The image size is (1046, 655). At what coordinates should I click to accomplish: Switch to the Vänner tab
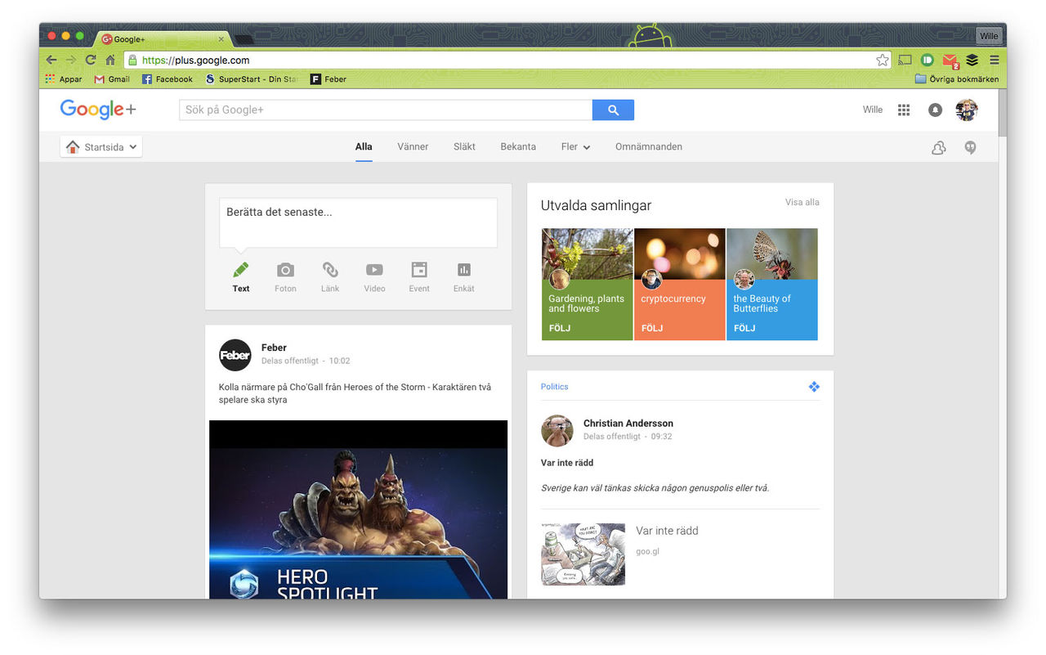pos(413,147)
